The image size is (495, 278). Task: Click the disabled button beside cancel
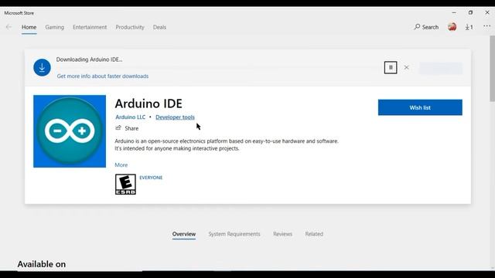coord(441,68)
